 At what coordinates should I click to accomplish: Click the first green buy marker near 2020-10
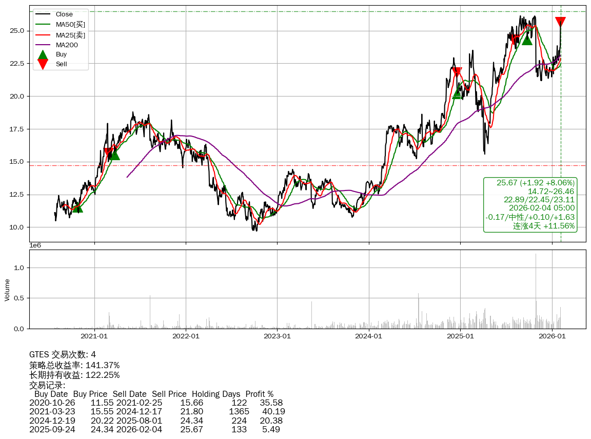(x=77, y=207)
